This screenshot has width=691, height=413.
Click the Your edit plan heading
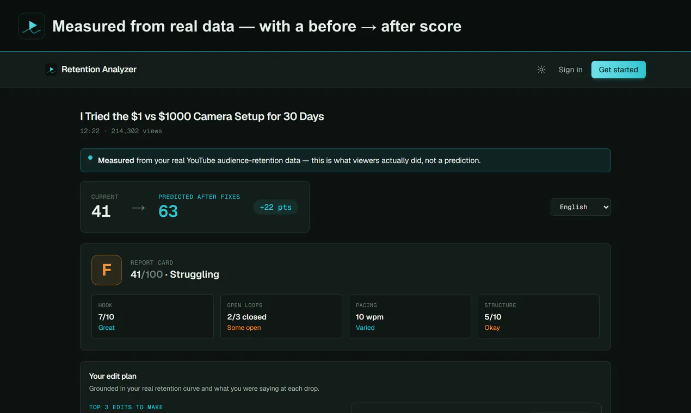pyautogui.click(x=113, y=376)
